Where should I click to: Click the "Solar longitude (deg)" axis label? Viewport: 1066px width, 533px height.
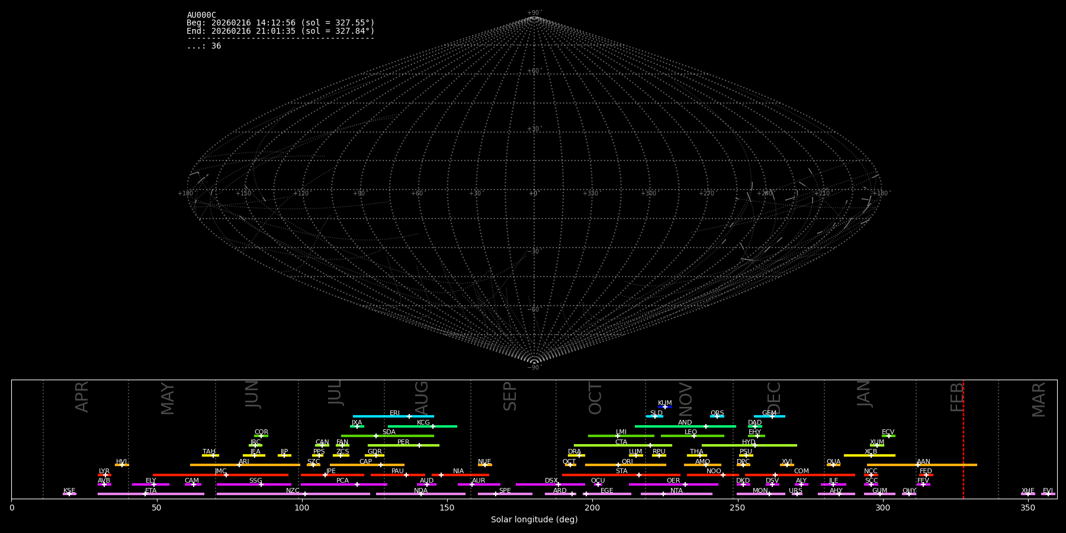click(534, 519)
